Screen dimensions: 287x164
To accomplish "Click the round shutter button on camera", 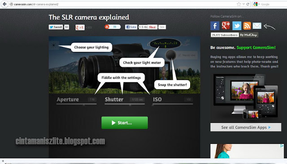I will click(x=170, y=55).
